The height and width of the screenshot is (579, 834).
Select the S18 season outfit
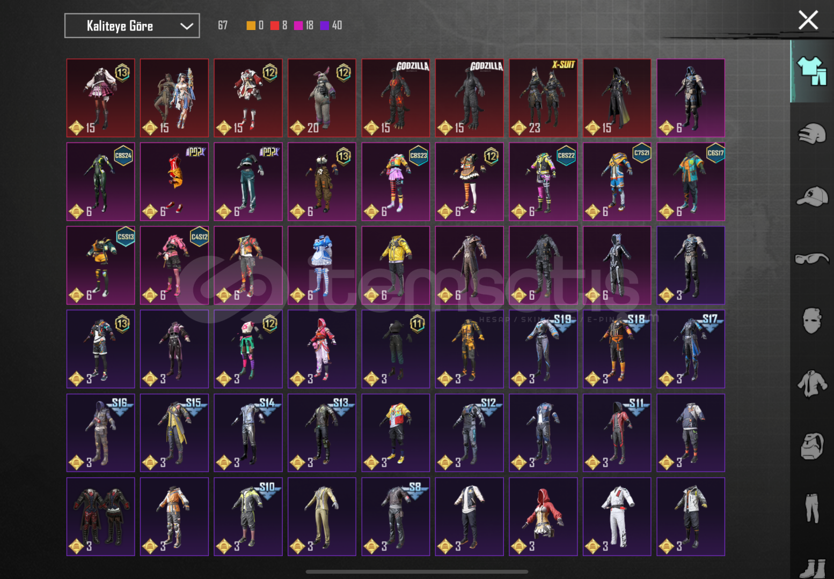pos(617,349)
